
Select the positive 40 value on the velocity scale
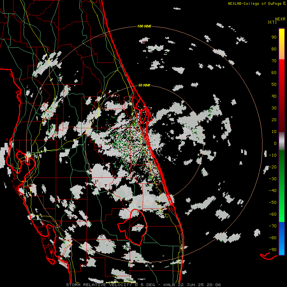click(274, 96)
